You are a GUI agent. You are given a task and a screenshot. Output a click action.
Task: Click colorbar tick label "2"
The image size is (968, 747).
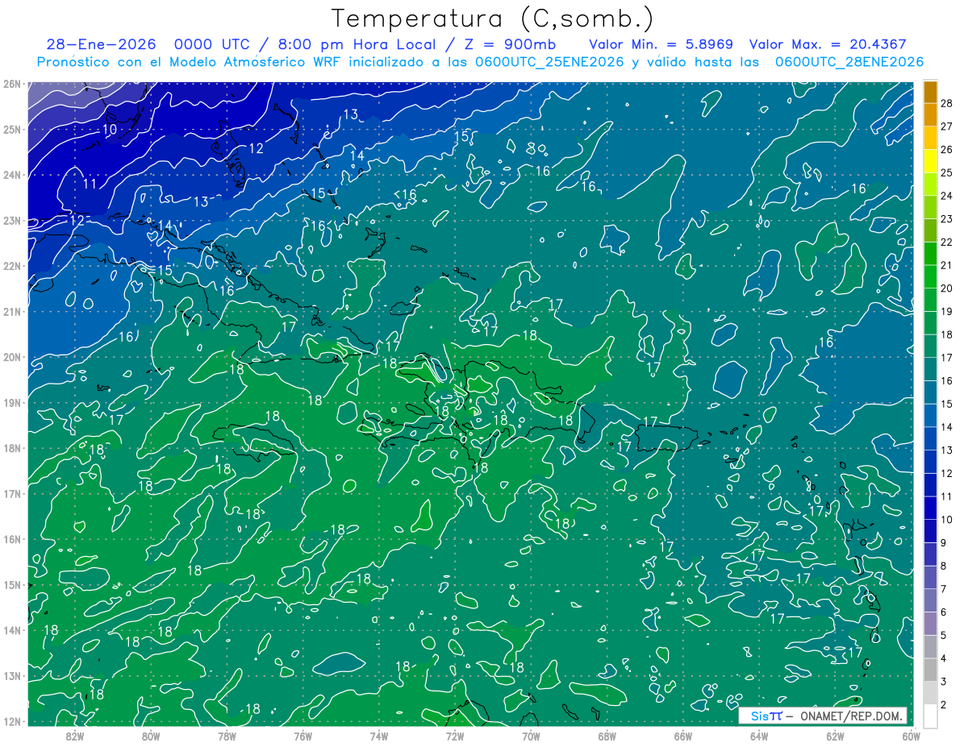(944, 705)
